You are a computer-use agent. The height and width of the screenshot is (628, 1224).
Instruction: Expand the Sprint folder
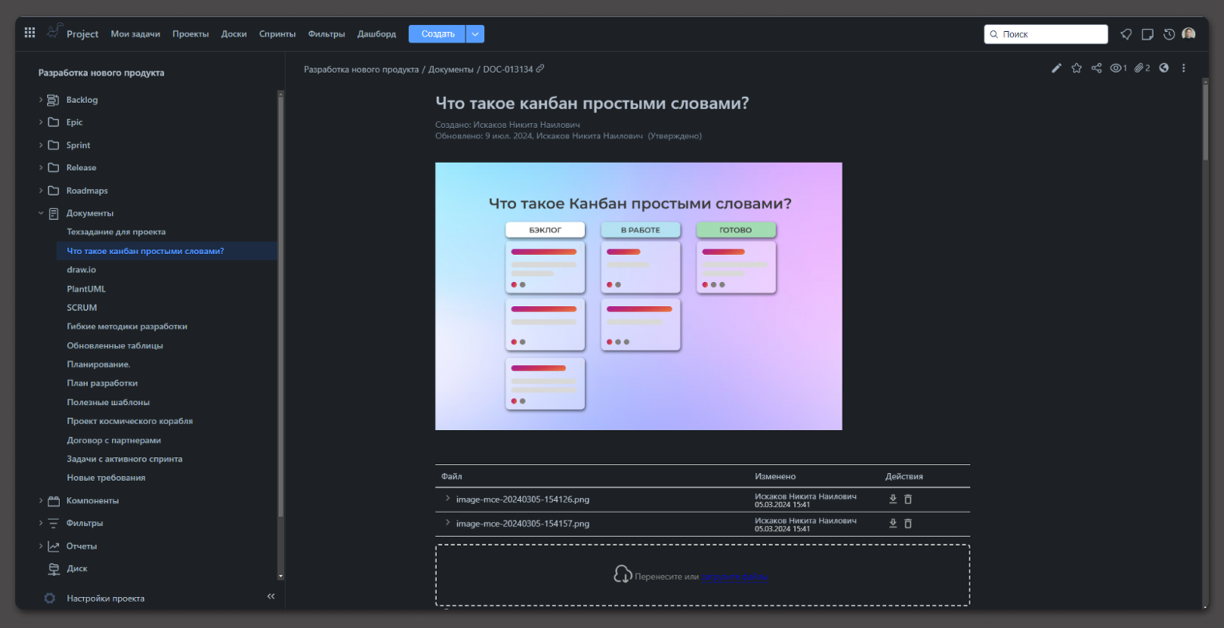coord(41,145)
